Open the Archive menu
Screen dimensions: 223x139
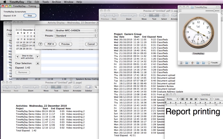56,2
